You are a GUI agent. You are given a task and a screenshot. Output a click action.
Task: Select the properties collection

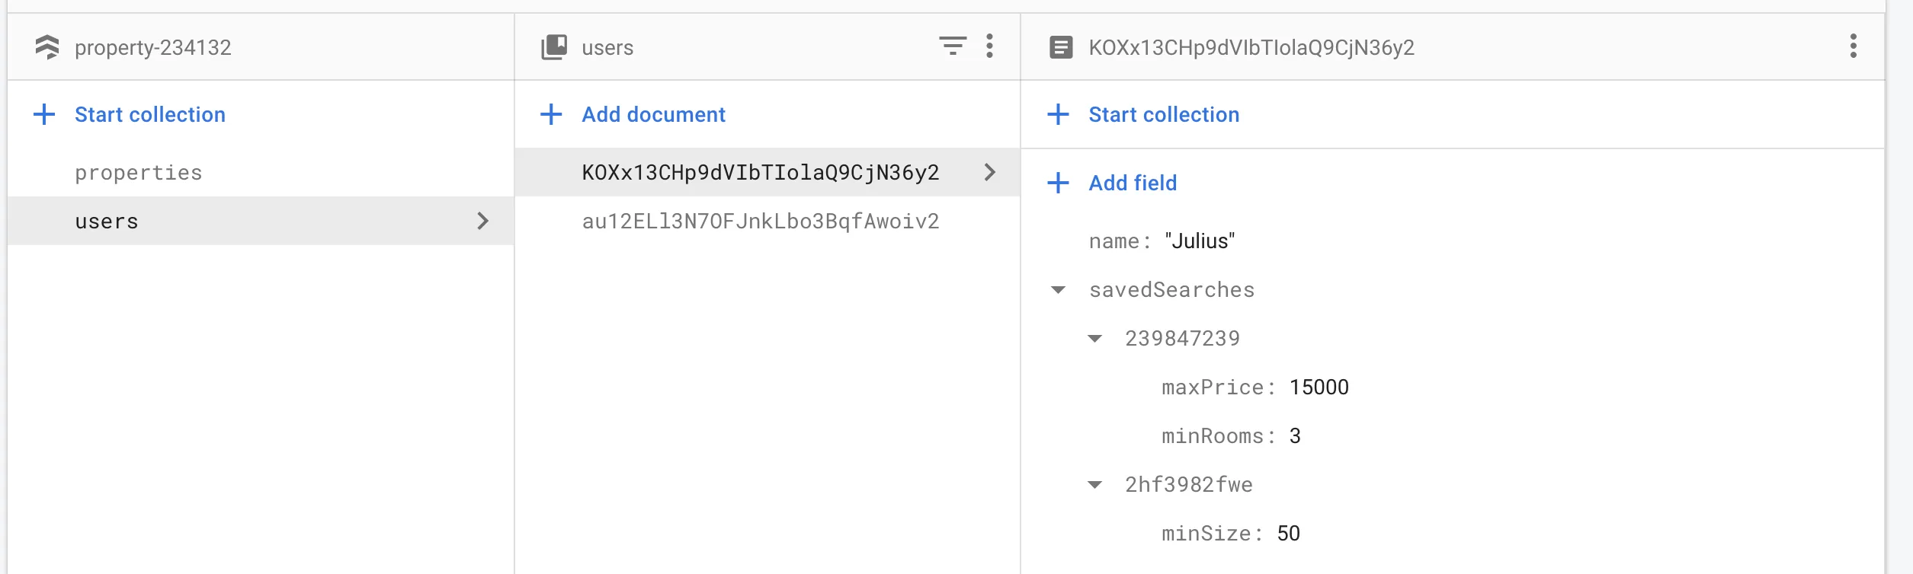(139, 173)
